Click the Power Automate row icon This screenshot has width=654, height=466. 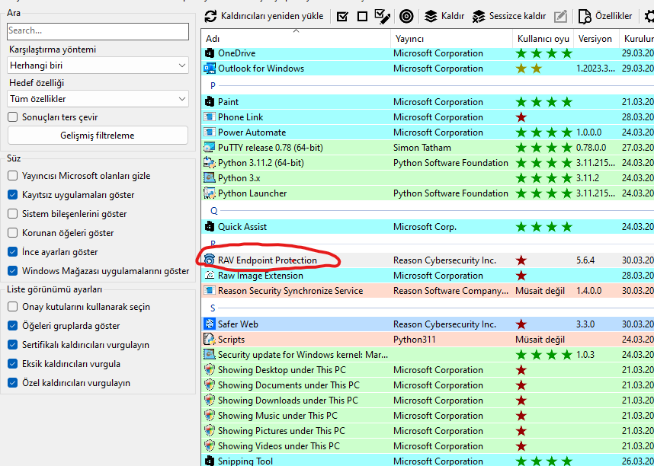pos(210,132)
